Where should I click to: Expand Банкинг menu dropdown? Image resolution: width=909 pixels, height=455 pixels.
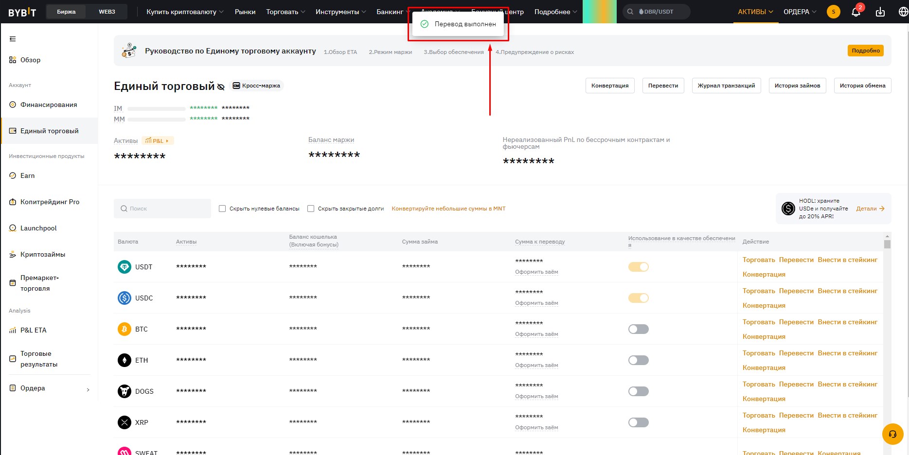[x=393, y=12]
